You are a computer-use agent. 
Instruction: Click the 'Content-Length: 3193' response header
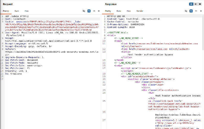point(121,27)
